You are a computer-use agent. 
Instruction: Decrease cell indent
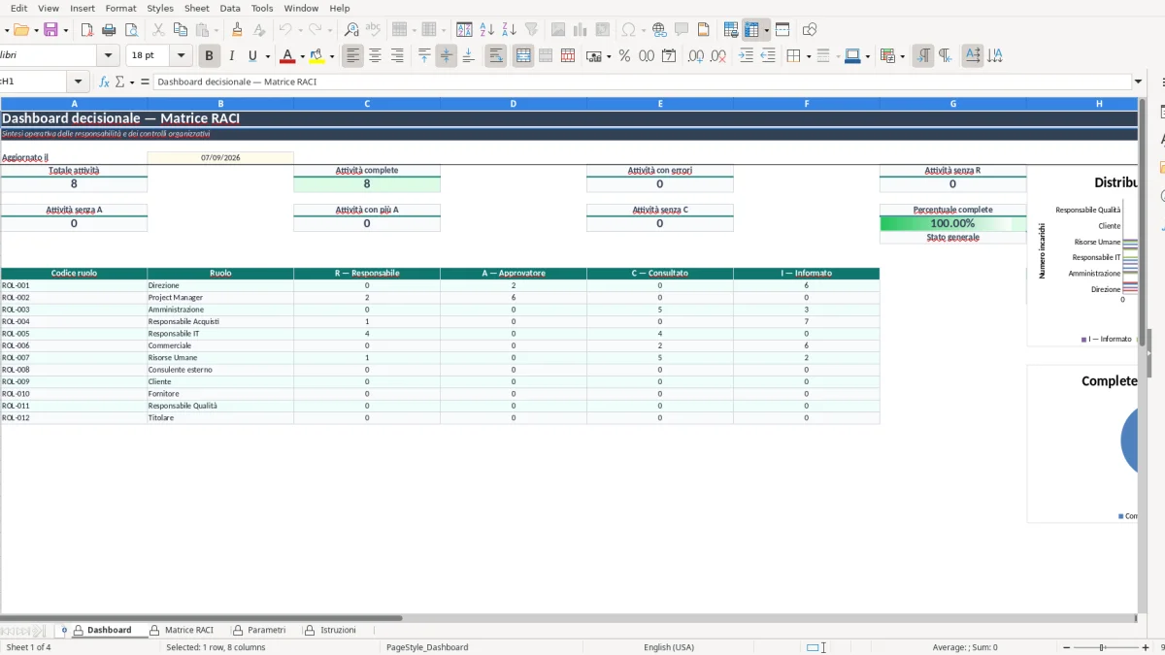[x=768, y=56]
